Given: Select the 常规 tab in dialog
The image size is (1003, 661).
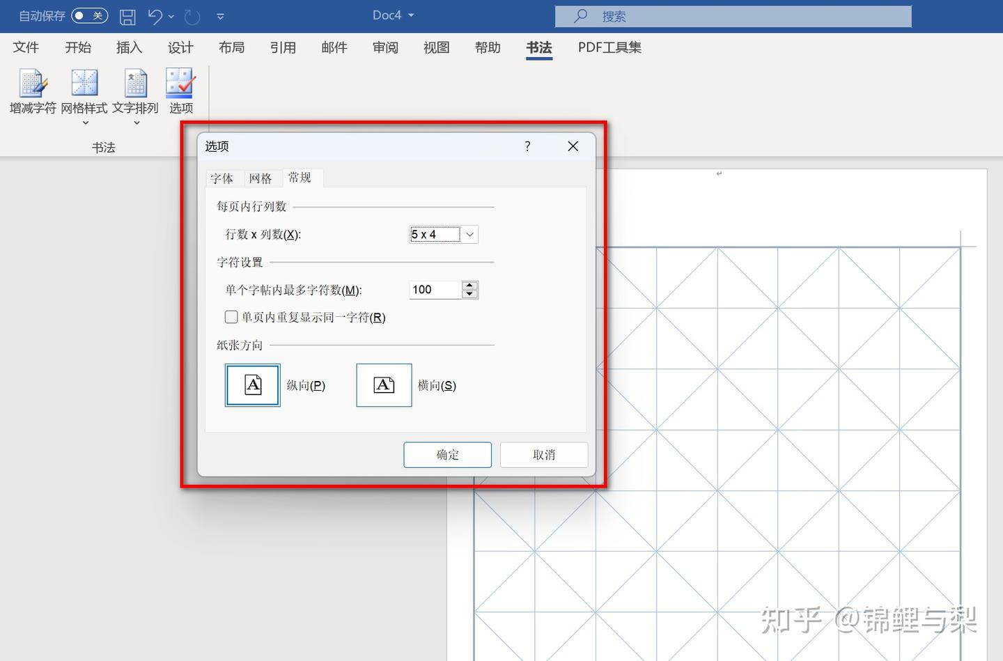Looking at the screenshot, I should point(300,178).
